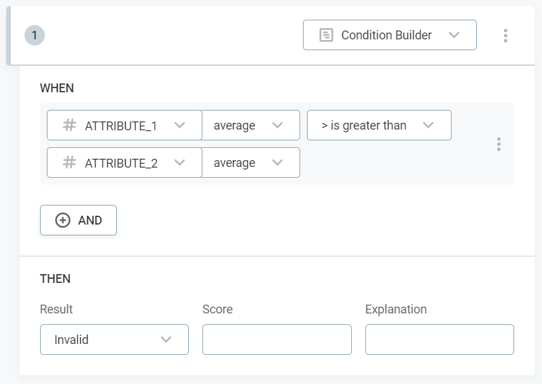The width and height of the screenshot is (542, 384).
Task: Open the ATTRIBUTE_2 attribute dropdown
Action: [x=124, y=163]
